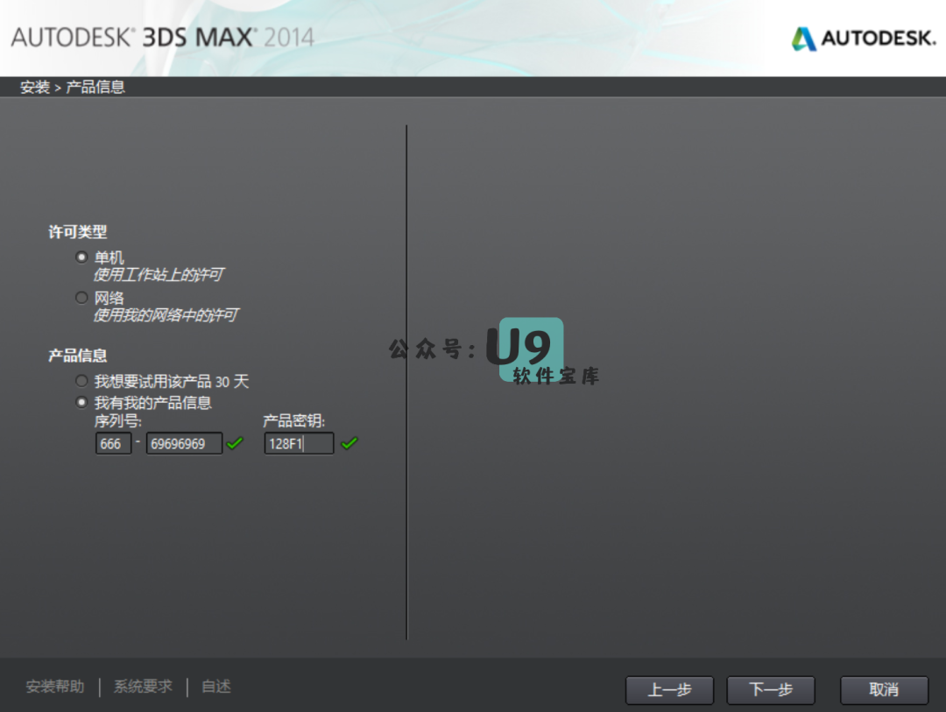Viewport: 946px width, 712px height.
Task: Click the serial number prefix field containing 666
Action: 113,444
